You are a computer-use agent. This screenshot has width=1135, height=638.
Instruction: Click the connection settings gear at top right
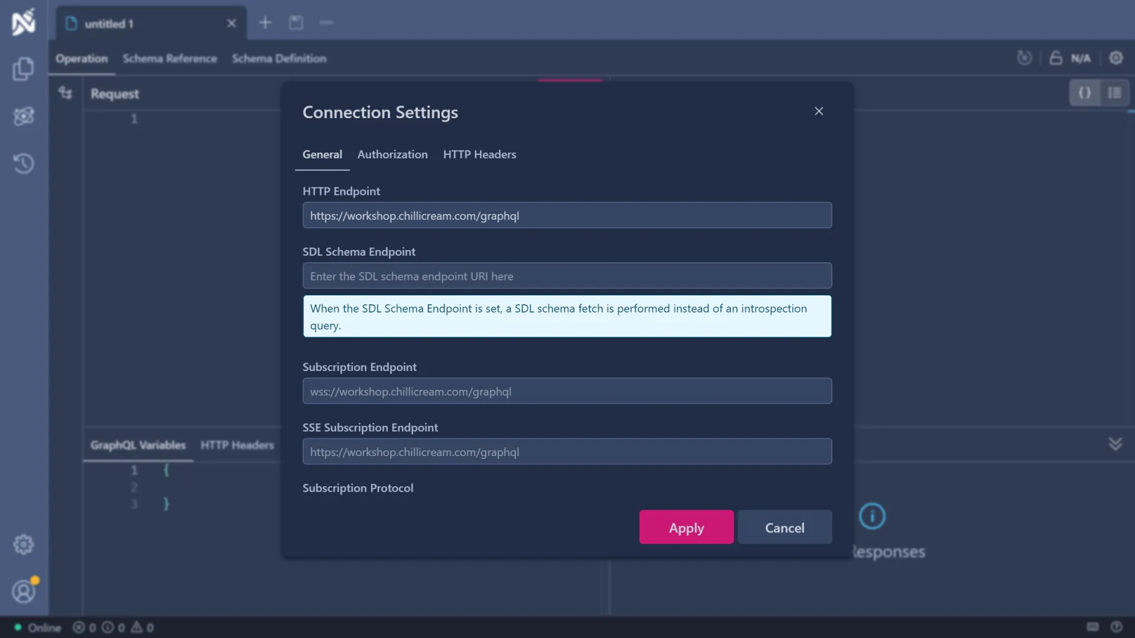point(1115,58)
